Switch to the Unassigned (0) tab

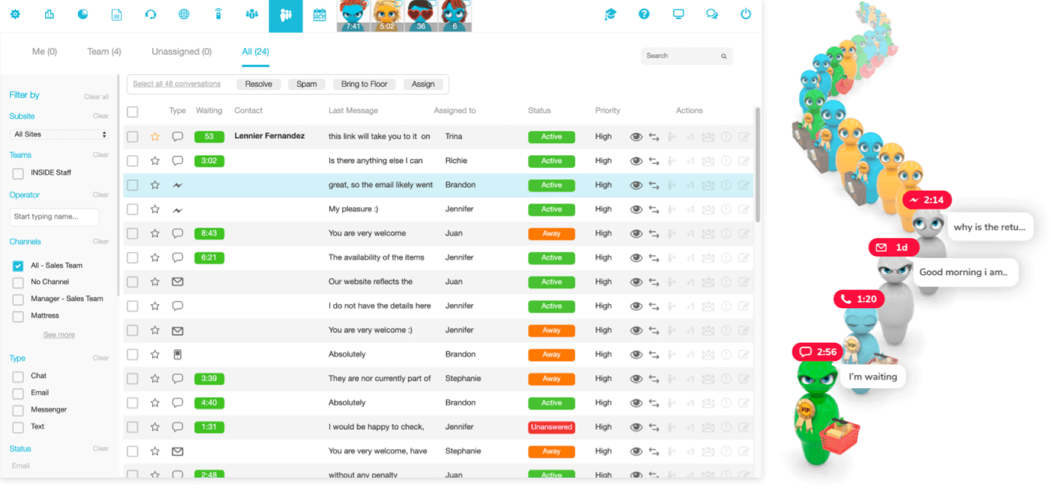pyautogui.click(x=182, y=51)
